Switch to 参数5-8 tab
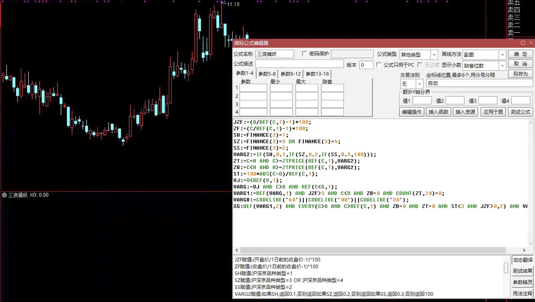Screen dimensions: 535x302 coord(267,74)
